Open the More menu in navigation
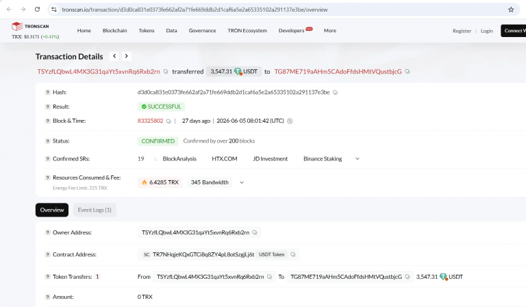This screenshot has width=526, height=307. [x=329, y=31]
